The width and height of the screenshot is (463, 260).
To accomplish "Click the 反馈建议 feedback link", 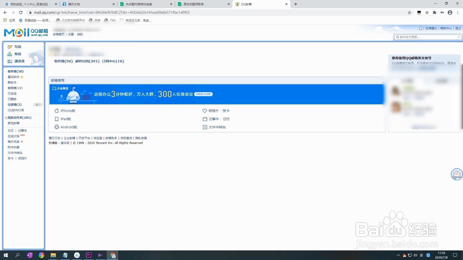I will point(431,28).
